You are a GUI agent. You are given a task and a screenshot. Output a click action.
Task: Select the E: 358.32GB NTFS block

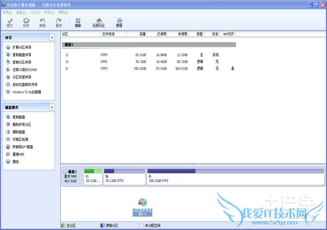(236, 176)
